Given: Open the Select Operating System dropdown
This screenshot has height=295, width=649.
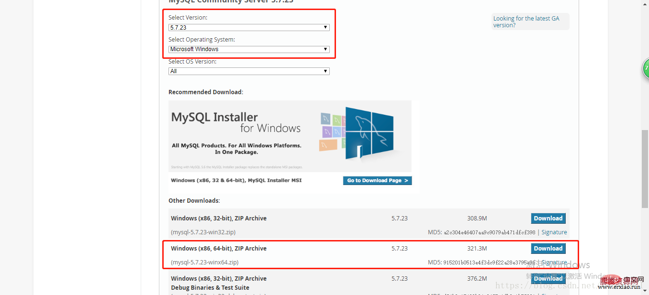Looking at the screenshot, I should pos(249,49).
